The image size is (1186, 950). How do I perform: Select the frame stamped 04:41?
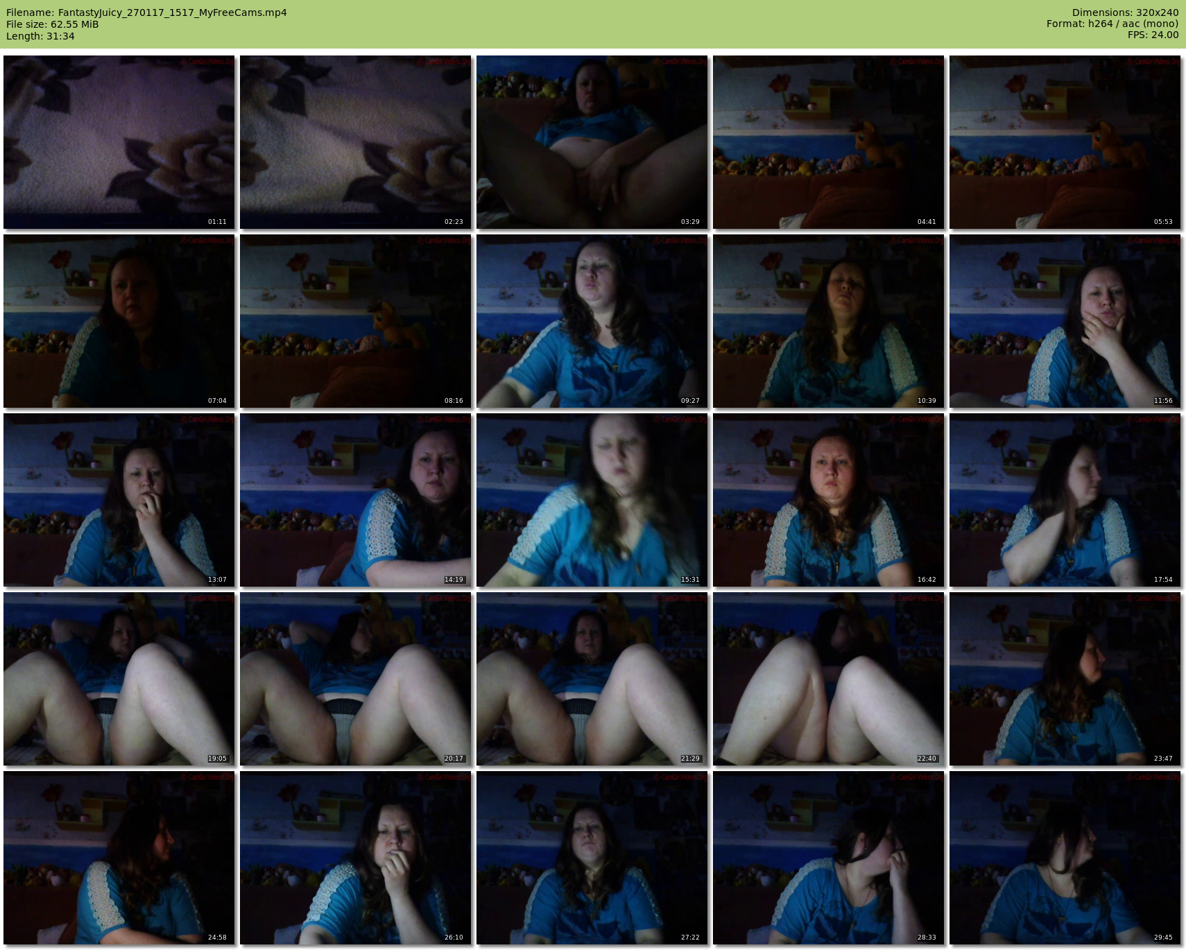click(829, 142)
